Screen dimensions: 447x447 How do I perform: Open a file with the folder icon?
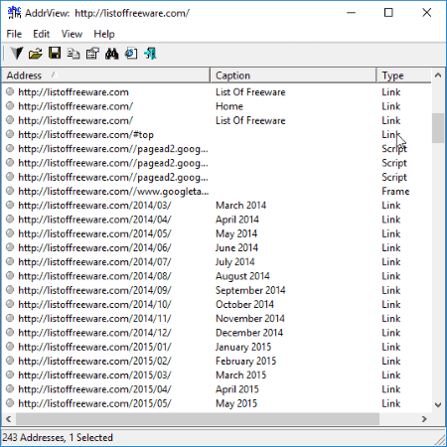[35, 54]
